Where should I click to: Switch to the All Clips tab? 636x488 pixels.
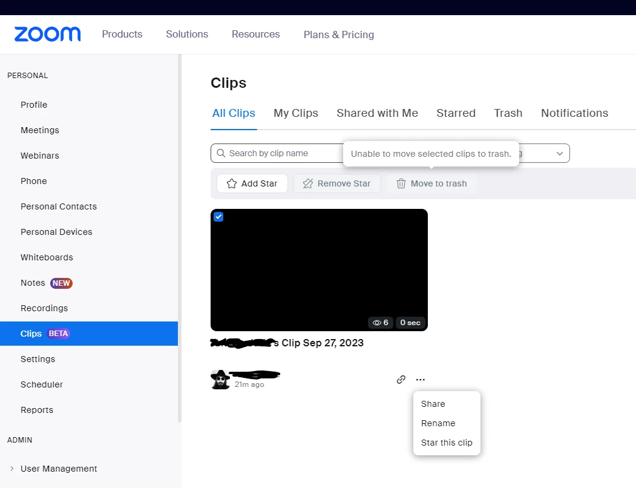(234, 113)
